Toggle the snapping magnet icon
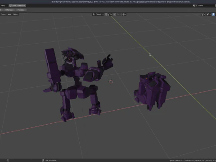 click(106, 14)
